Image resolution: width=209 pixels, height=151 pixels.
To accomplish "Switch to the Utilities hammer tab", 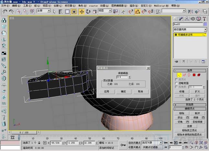I will click(204, 19).
